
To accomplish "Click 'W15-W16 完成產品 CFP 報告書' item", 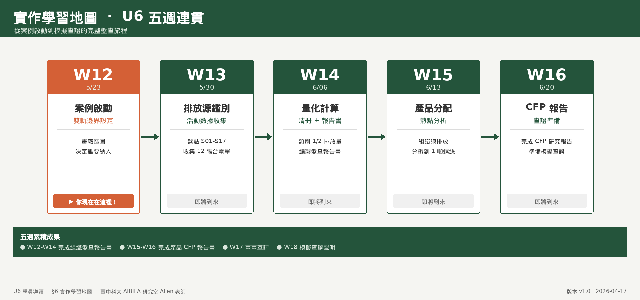I will pos(167,247).
